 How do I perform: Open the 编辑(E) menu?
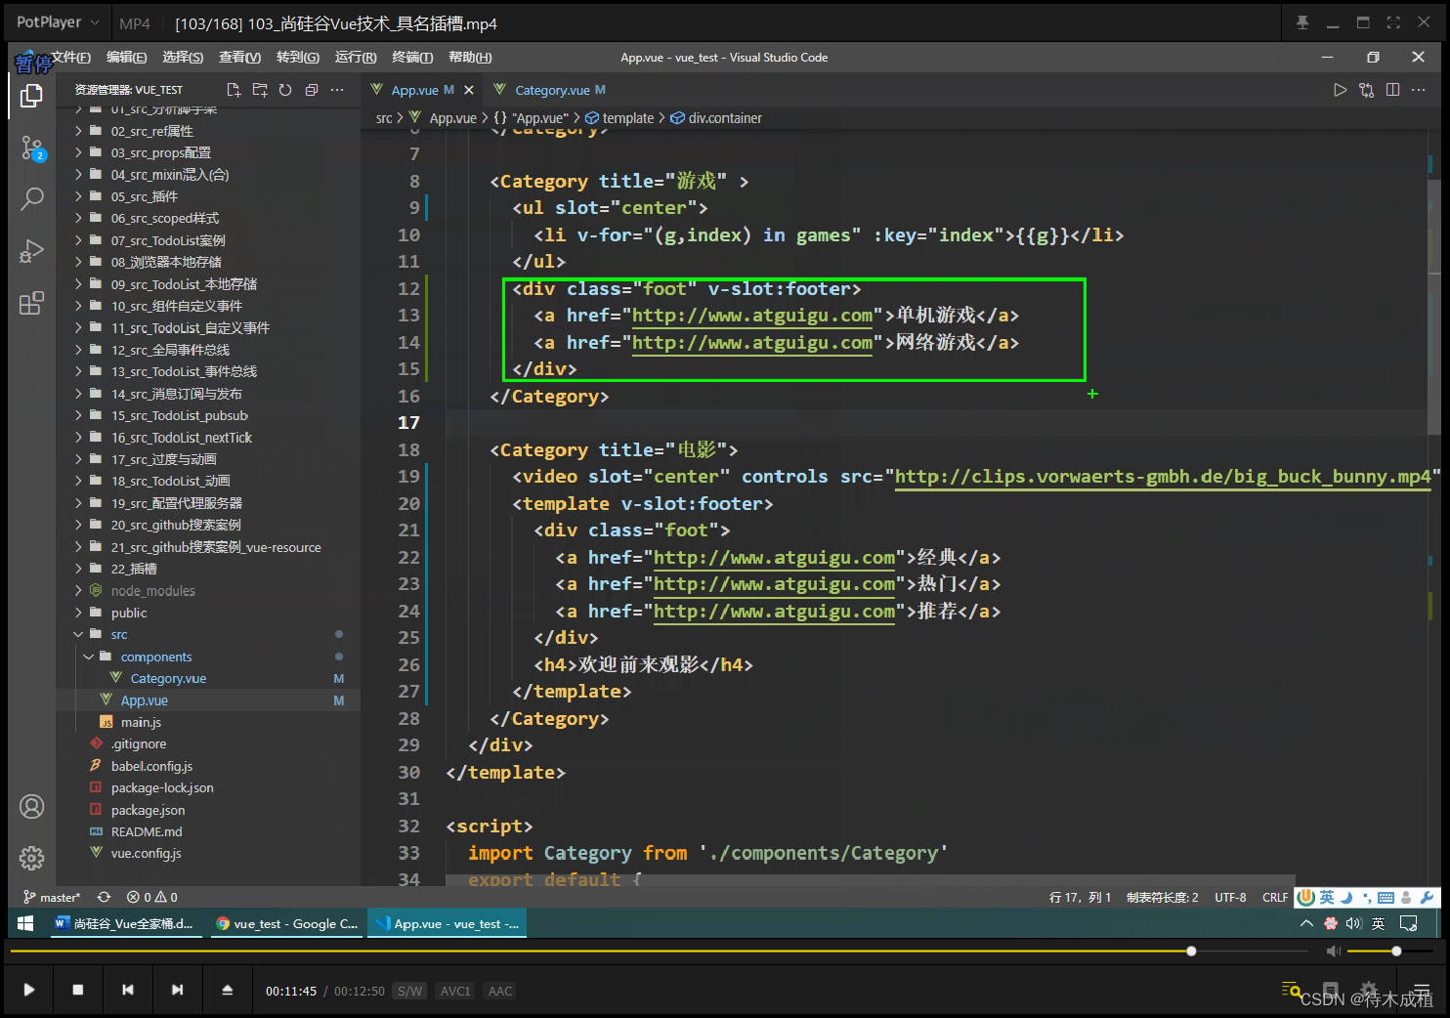click(126, 58)
